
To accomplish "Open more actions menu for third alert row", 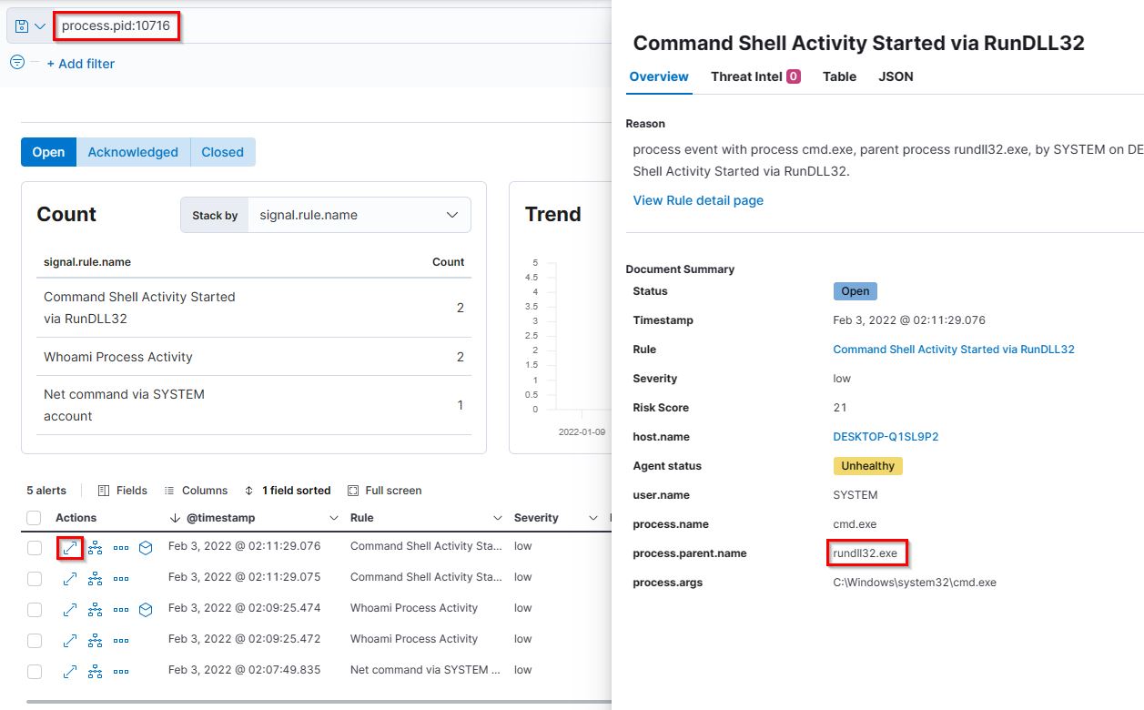I will pos(121,609).
